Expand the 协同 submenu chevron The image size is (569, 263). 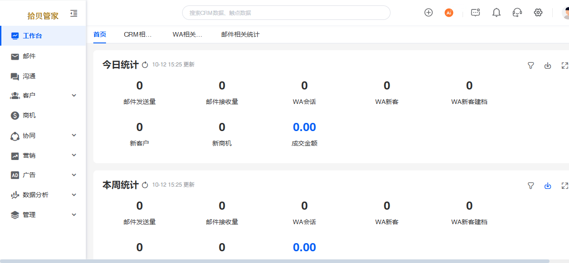(74, 135)
